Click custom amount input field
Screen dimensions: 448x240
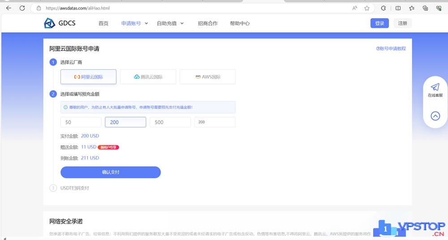[215, 122]
